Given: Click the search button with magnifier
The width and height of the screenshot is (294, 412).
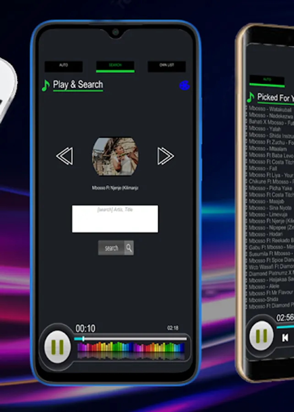Looking at the screenshot, I should click(x=116, y=248).
